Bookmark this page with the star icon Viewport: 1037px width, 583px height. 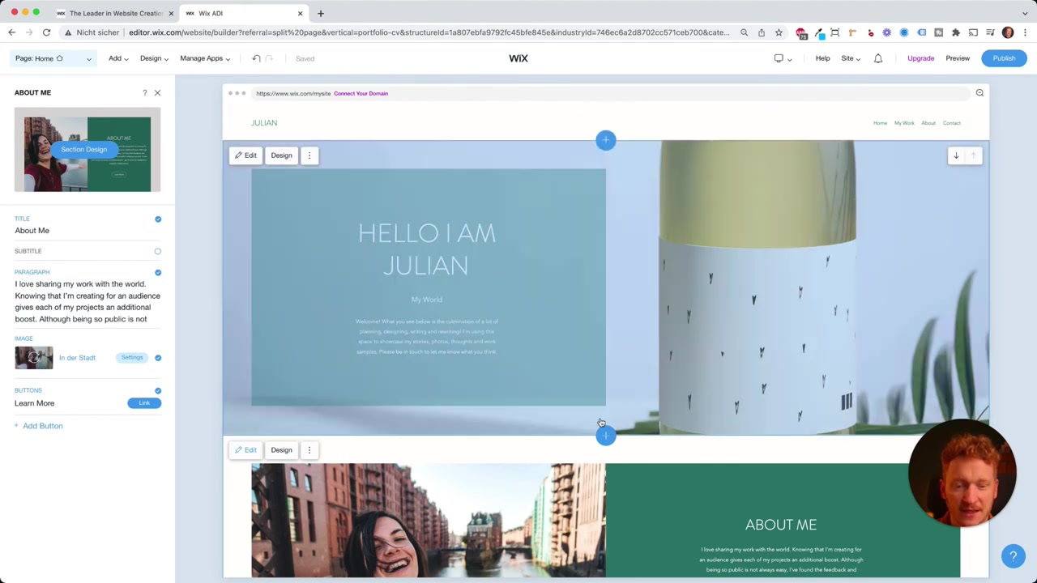click(x=779, y=32)
